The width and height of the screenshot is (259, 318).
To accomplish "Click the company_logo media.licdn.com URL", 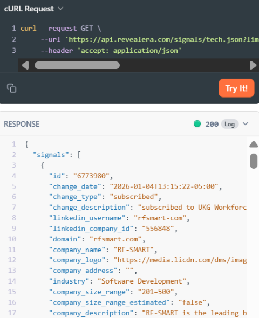I will tap(180, 260).
